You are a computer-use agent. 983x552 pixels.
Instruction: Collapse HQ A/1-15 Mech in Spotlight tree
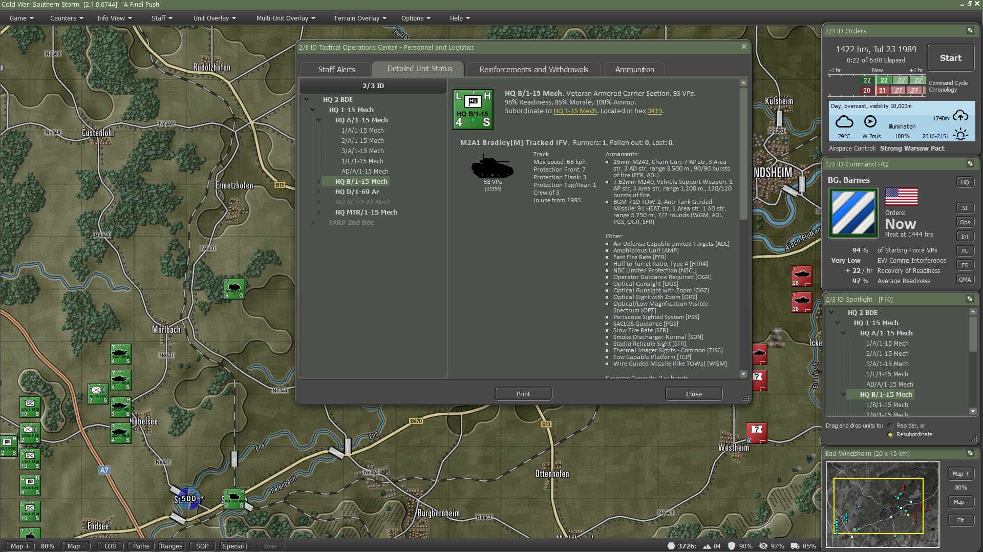844,333
